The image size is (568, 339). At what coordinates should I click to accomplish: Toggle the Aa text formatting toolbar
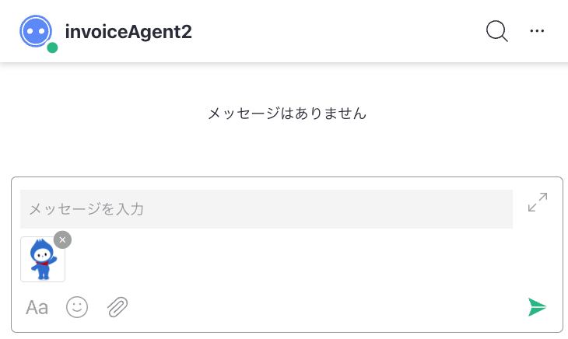tap(37, 308)
